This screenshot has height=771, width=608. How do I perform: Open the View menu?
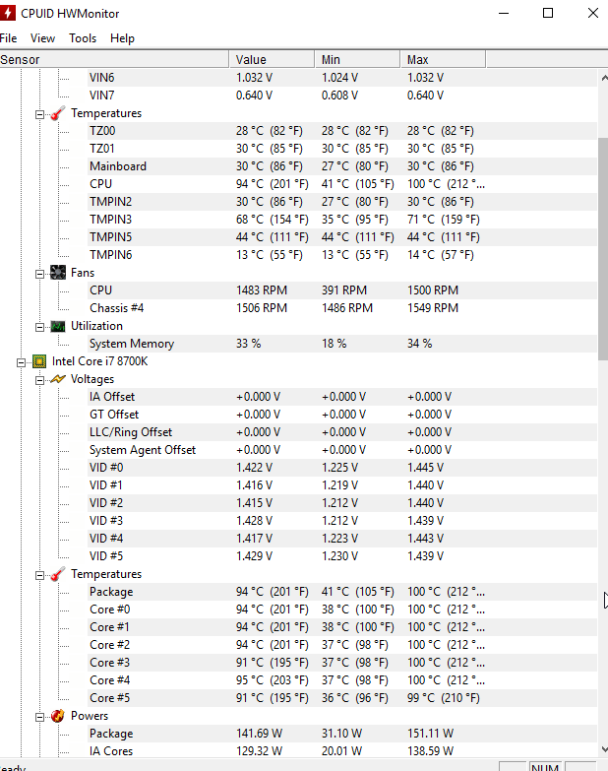click(x=42, y=38)
